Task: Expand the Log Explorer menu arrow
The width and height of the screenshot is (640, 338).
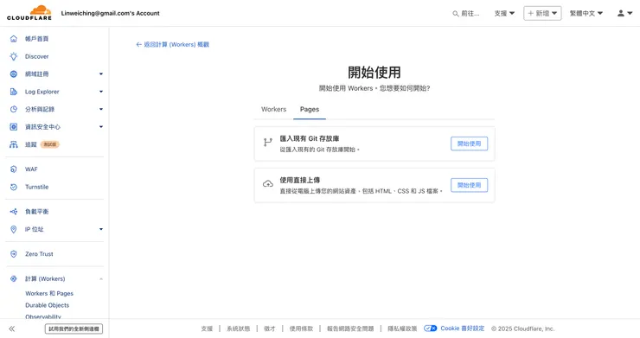Action: [101, 92]
